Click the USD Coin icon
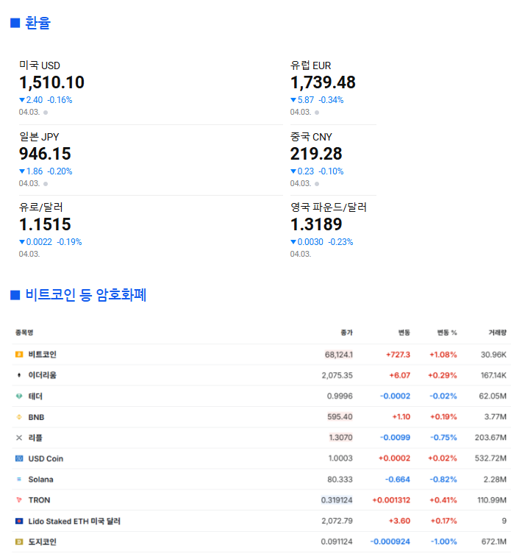The image size is (511, 554). (19, 458)
